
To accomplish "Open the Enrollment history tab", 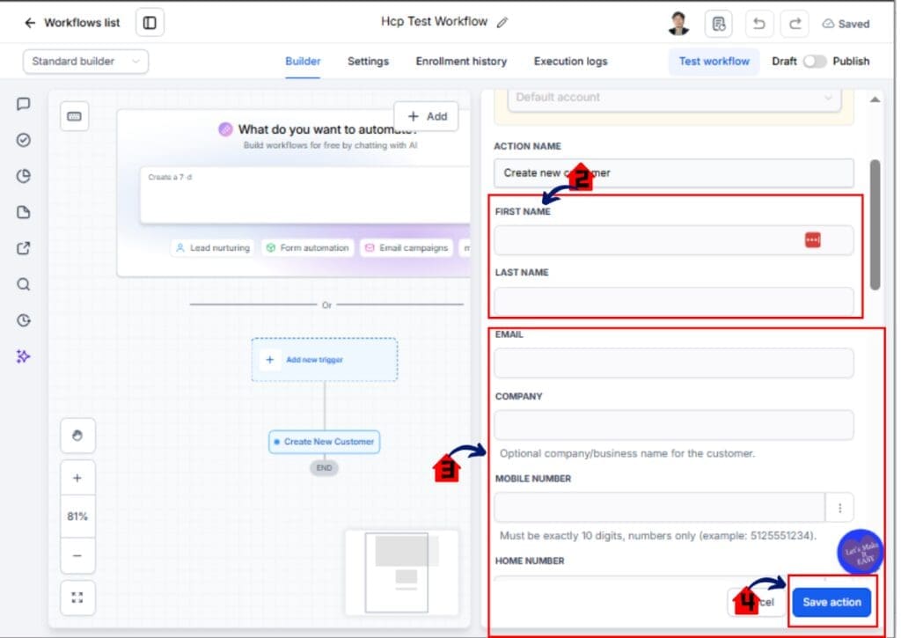I will coord(461,61).
